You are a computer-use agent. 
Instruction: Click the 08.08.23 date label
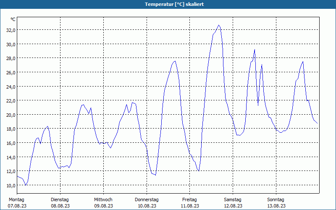[60, 206]
